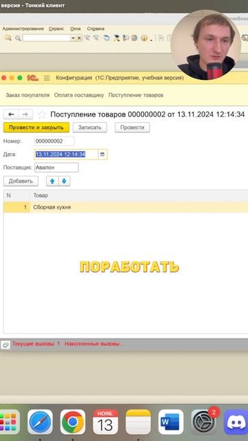The height and width of the screenshot is (441, 248).
Task: Click the 1C logo icon
Action: [x=32, y=78]
